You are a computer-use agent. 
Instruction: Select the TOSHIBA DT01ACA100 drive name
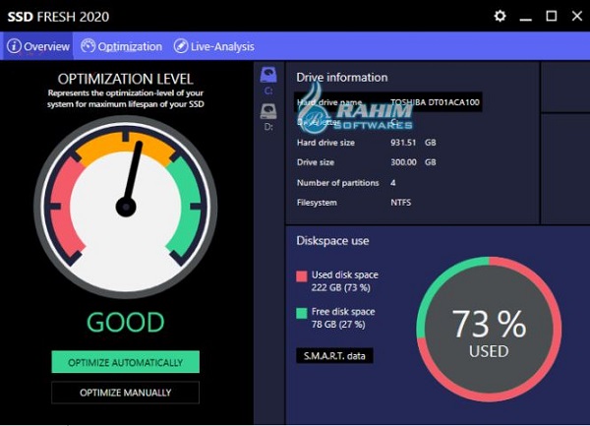(x=435, y=102)
